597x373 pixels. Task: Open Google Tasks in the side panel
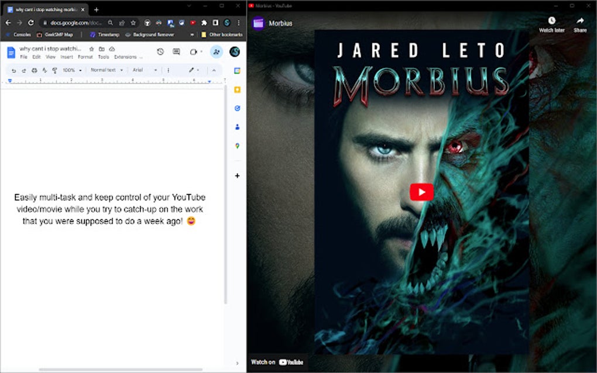[x=237, y=108]
